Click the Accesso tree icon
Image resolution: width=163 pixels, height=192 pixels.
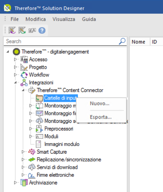pyautogui.click(x=24, y=59)
